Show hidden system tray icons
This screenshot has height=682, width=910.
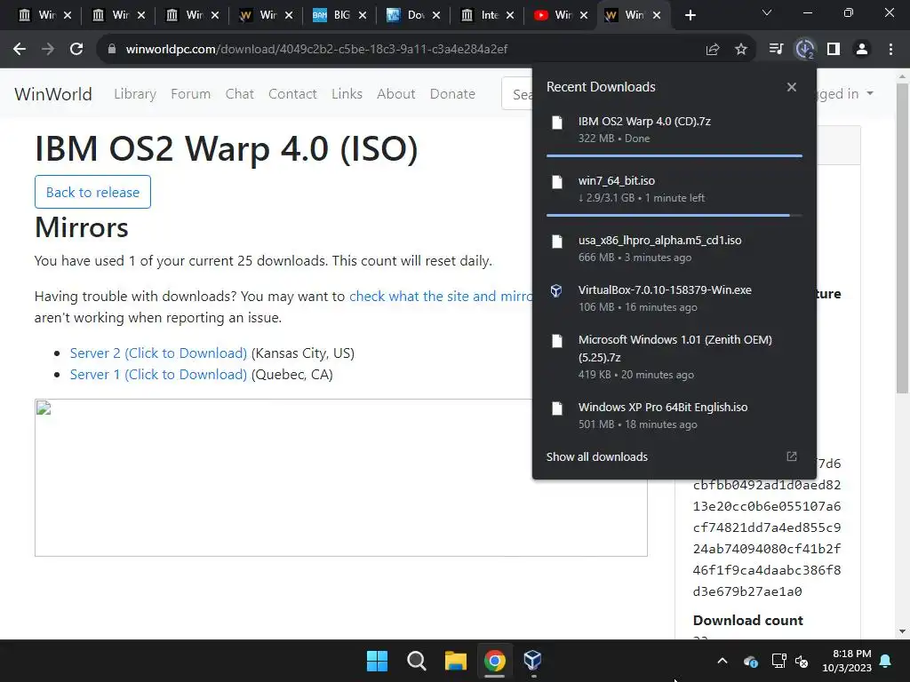coord(722,661)
